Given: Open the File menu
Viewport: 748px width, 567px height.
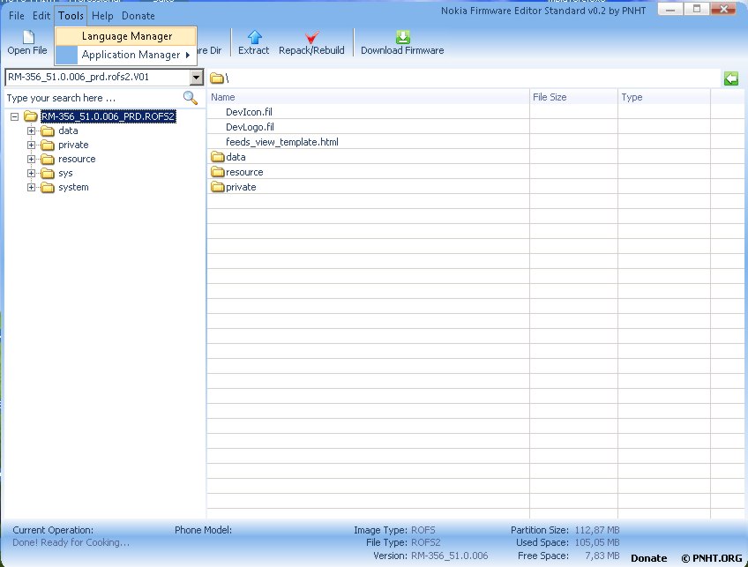Looking at the screenshot, I should point(16,16).
